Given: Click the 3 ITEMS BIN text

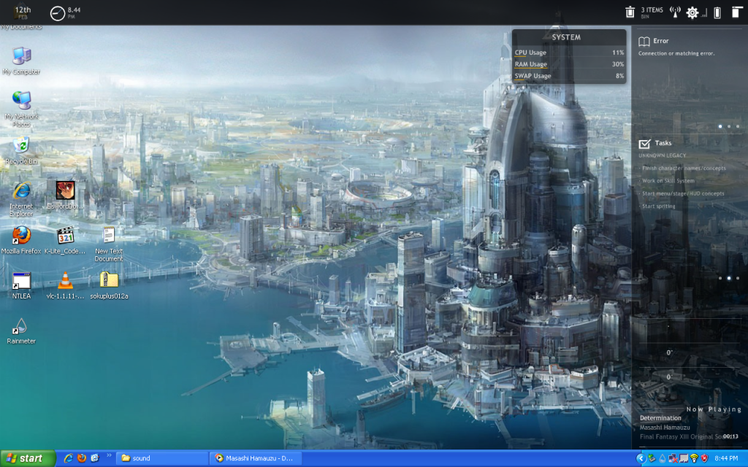Looking at the screenshot, I should 652,12.
